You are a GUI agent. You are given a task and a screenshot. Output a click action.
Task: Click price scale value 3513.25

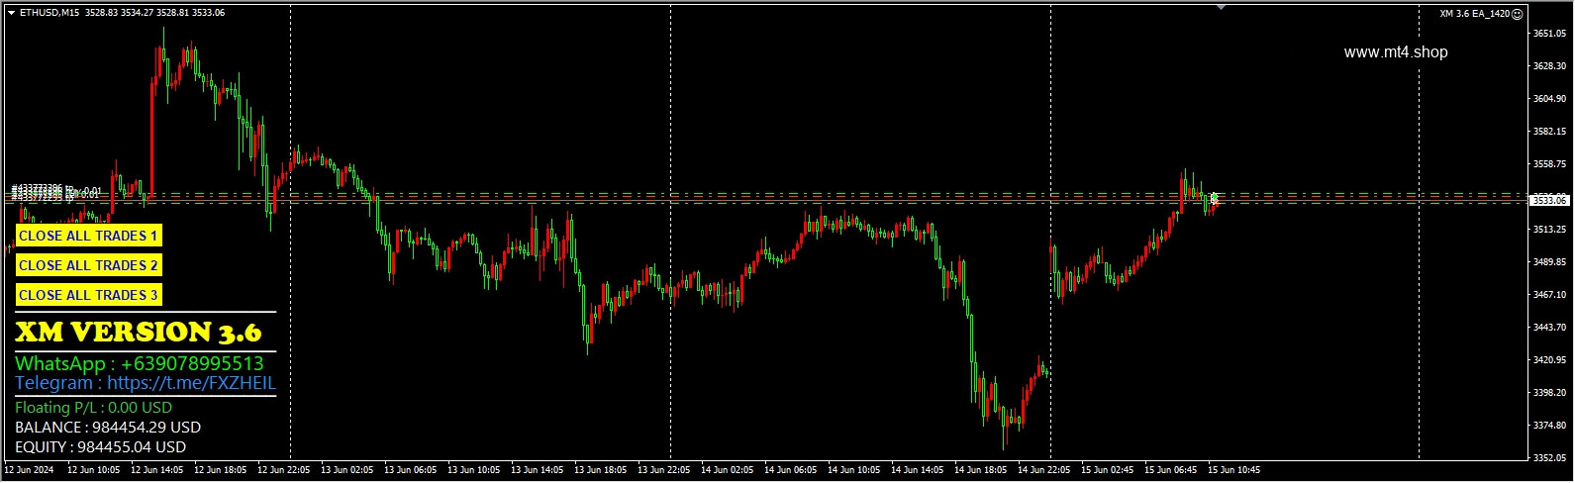coord(1549,230)
